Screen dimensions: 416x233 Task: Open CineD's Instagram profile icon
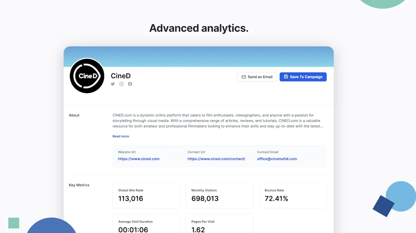[121, 84]
